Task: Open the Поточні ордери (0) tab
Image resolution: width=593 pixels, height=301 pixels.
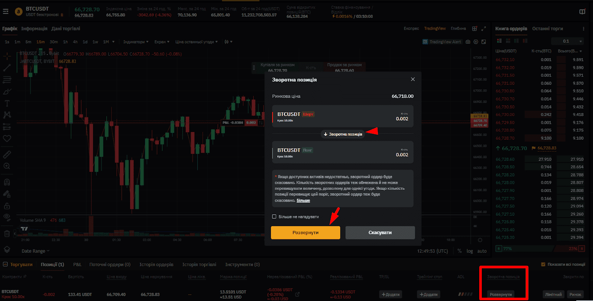Action: point(110,265)
